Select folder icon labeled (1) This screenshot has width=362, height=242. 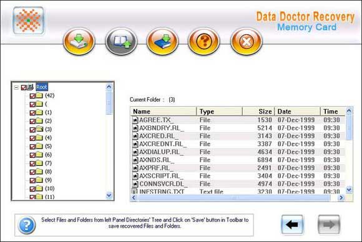(x=39, y=112)
